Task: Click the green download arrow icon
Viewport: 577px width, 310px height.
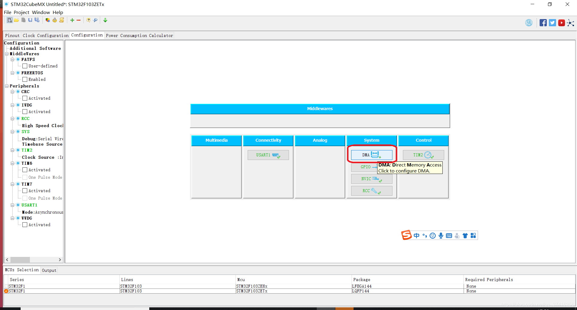Action: [105, 20]
